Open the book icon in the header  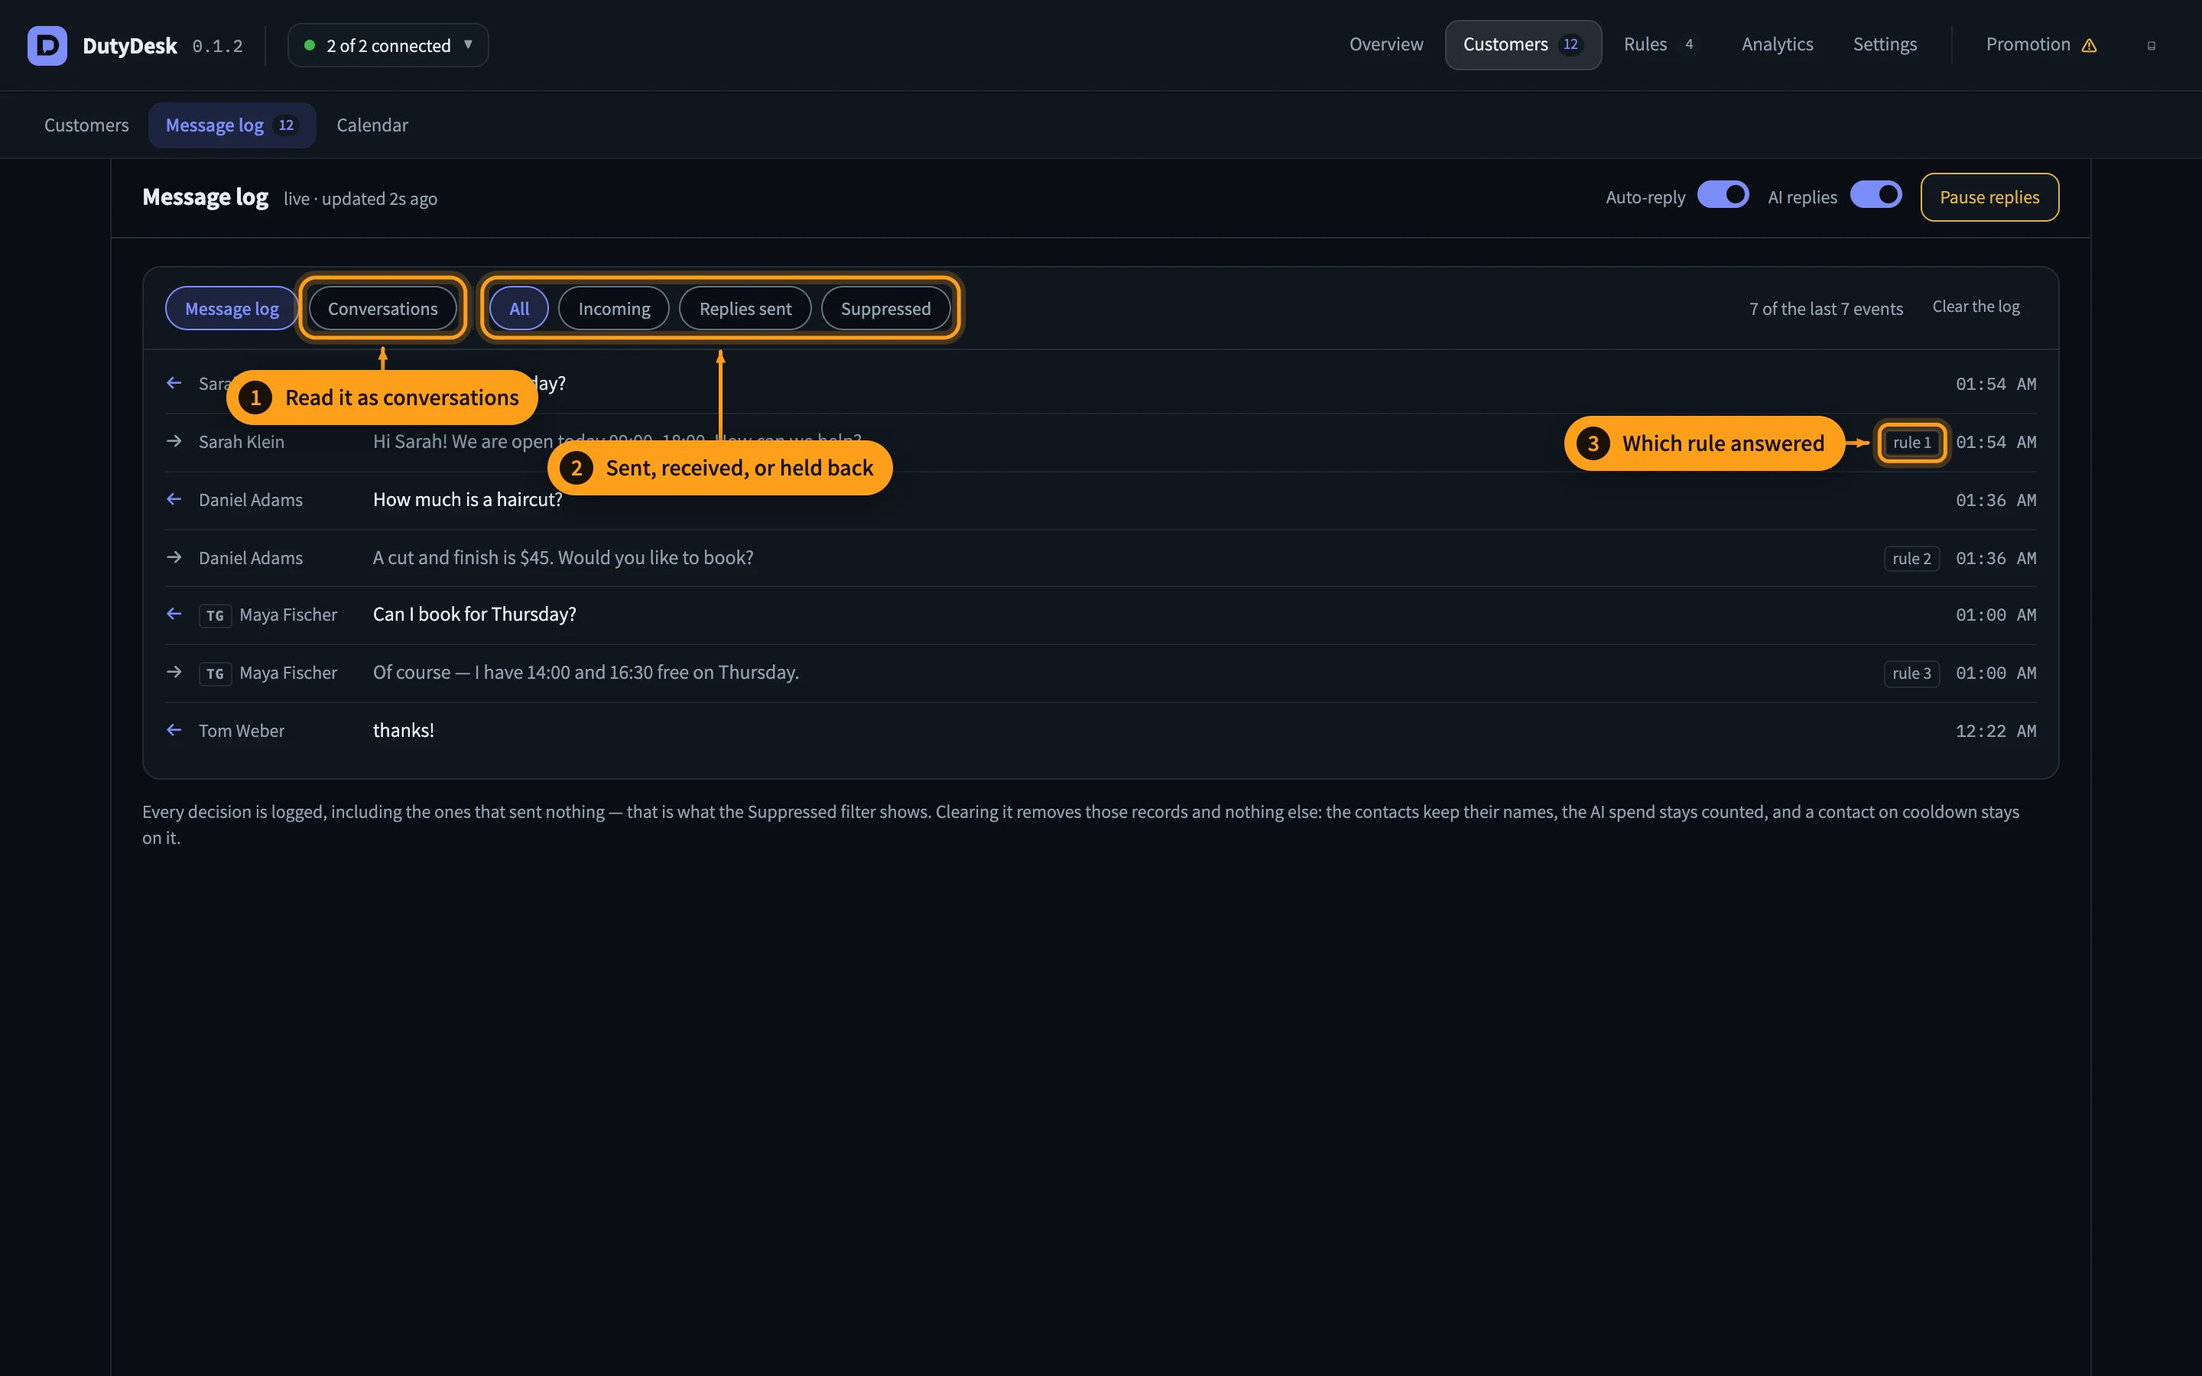click(x=2151, y=46)
